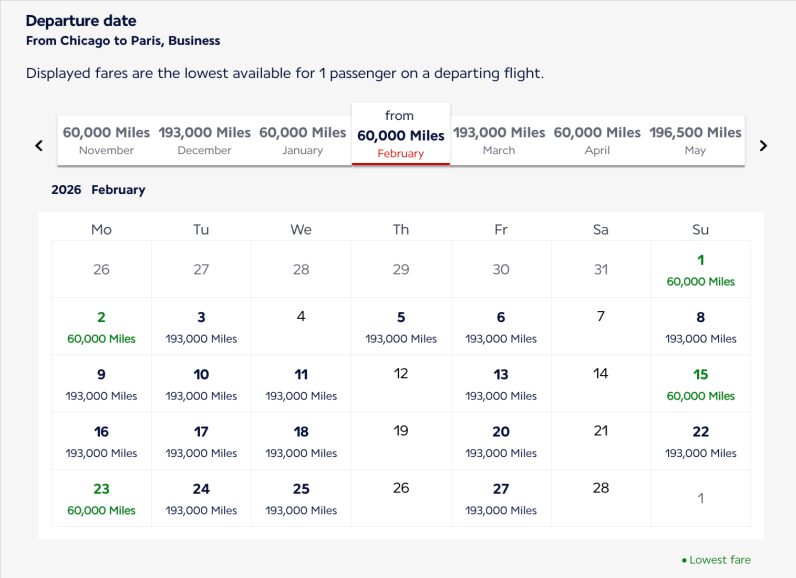Click the green lowest fare indicator dot

point(684,560)
